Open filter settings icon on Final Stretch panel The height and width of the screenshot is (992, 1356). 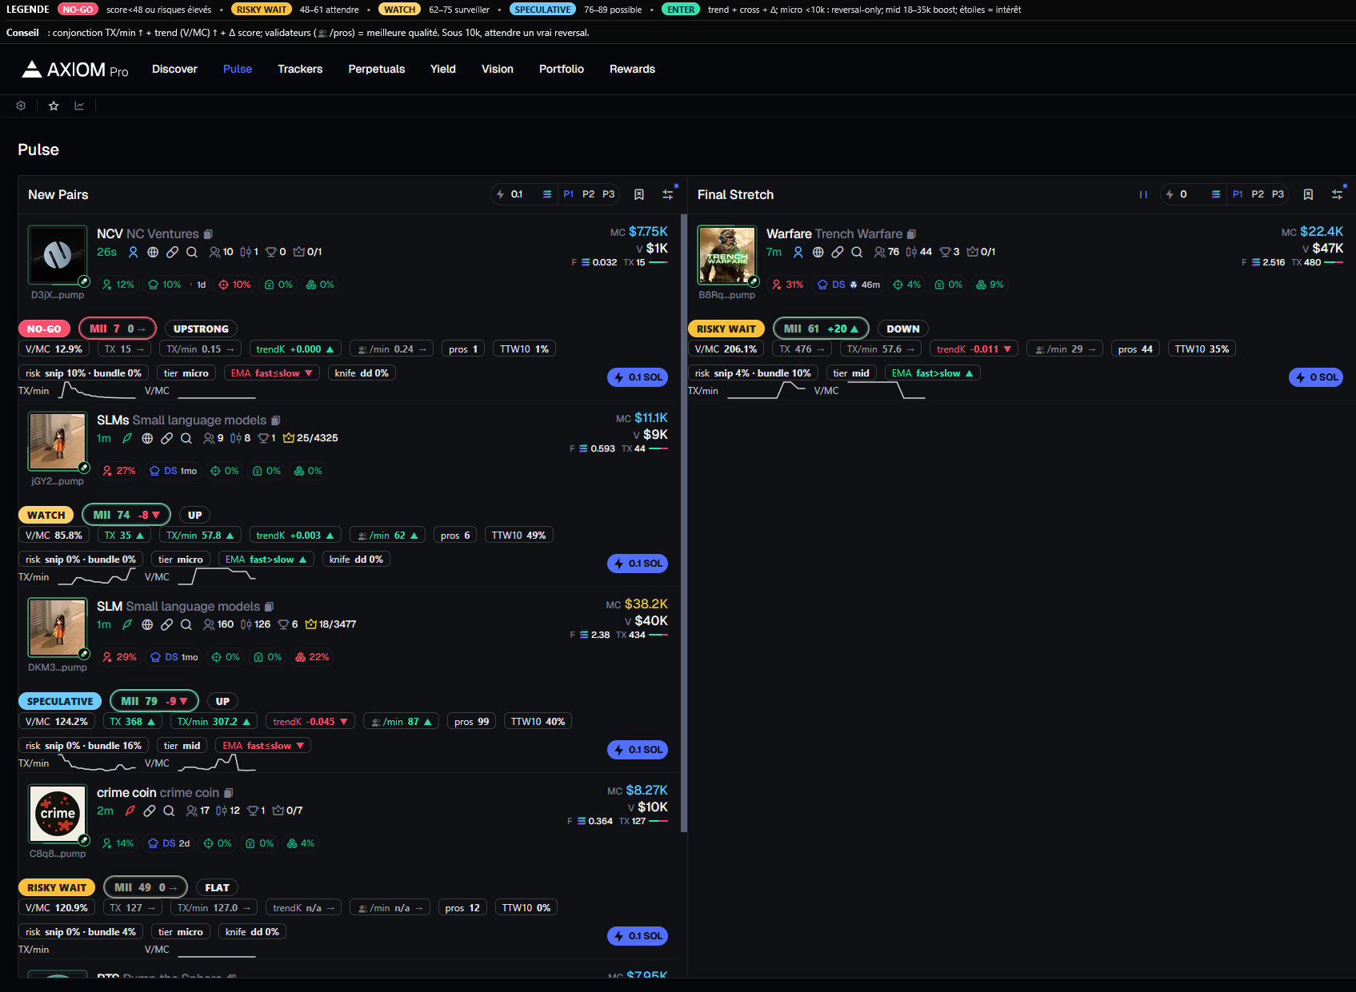point(1337,193)
